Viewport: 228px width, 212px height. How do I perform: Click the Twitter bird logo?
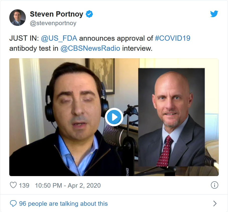pos(214,14)
